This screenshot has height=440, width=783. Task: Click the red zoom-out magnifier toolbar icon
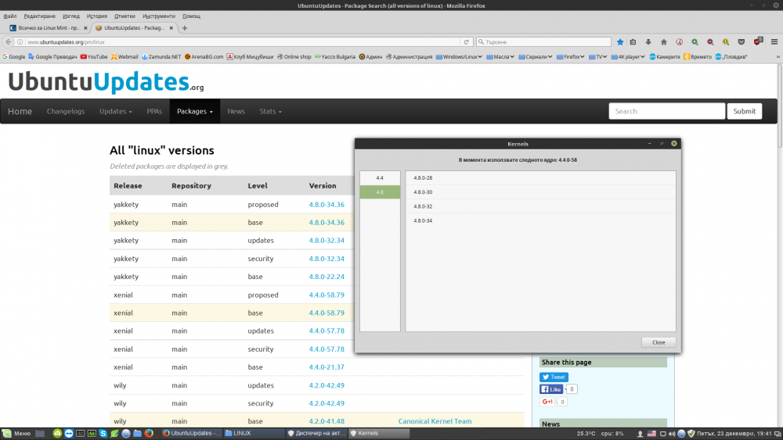point(710,42)
